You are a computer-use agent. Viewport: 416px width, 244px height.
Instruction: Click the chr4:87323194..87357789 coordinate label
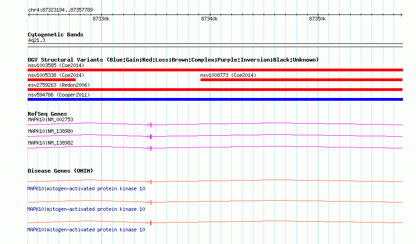pos(60,10)
